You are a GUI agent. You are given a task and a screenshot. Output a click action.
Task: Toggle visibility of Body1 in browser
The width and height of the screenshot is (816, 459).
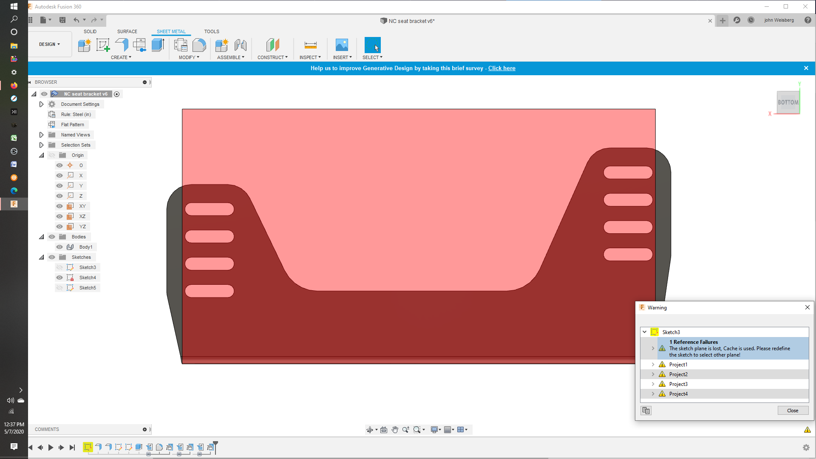(x=60, y=246)
